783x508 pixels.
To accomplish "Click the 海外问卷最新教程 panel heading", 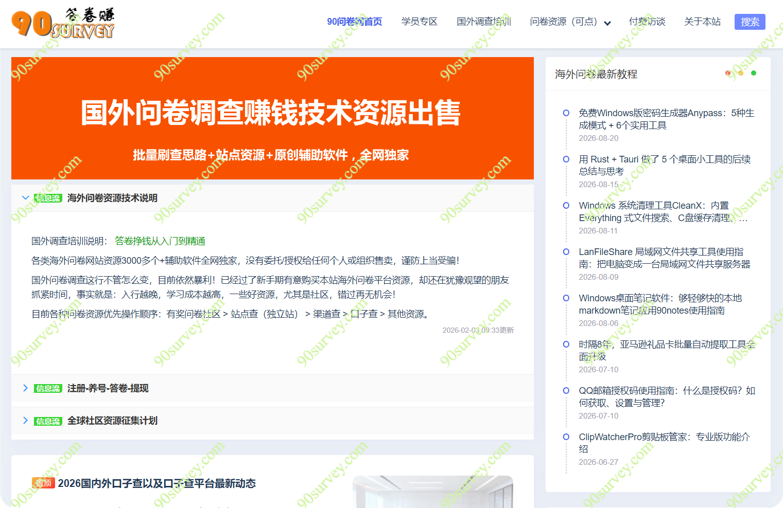I will tap(596, 74).
